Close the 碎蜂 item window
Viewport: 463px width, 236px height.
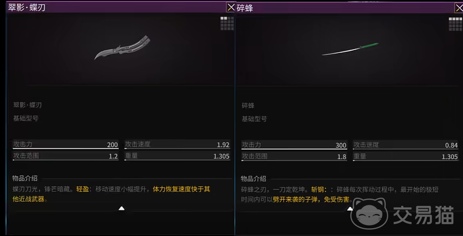pos(459,8)
